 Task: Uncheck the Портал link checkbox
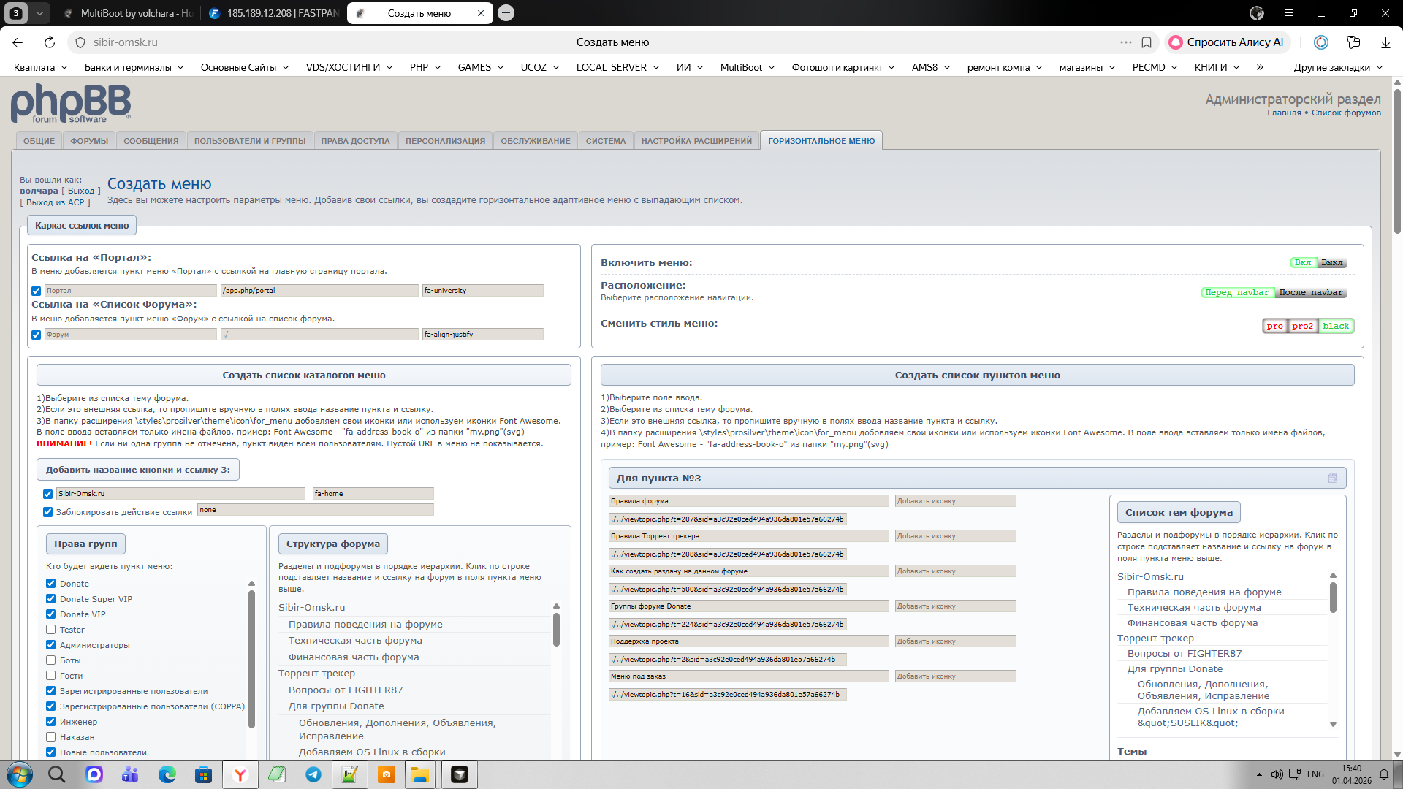(36, 291)
